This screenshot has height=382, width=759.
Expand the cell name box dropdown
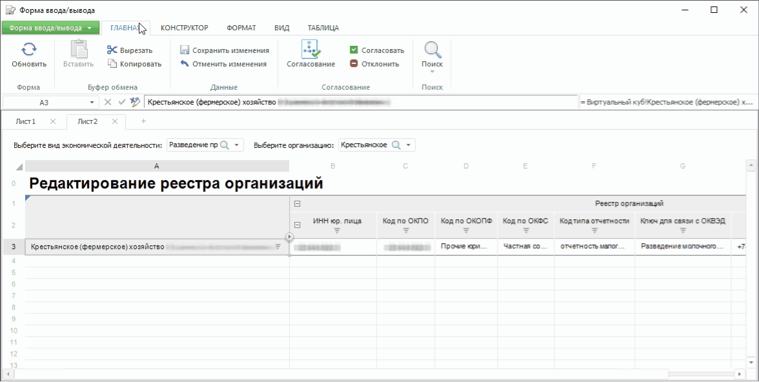pyautogui.click(x=92, y=103)
